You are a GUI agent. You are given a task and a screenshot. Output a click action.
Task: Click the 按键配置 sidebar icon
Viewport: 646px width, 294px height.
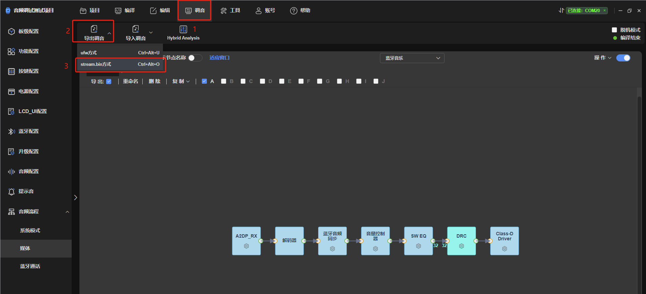coord(11,71)
